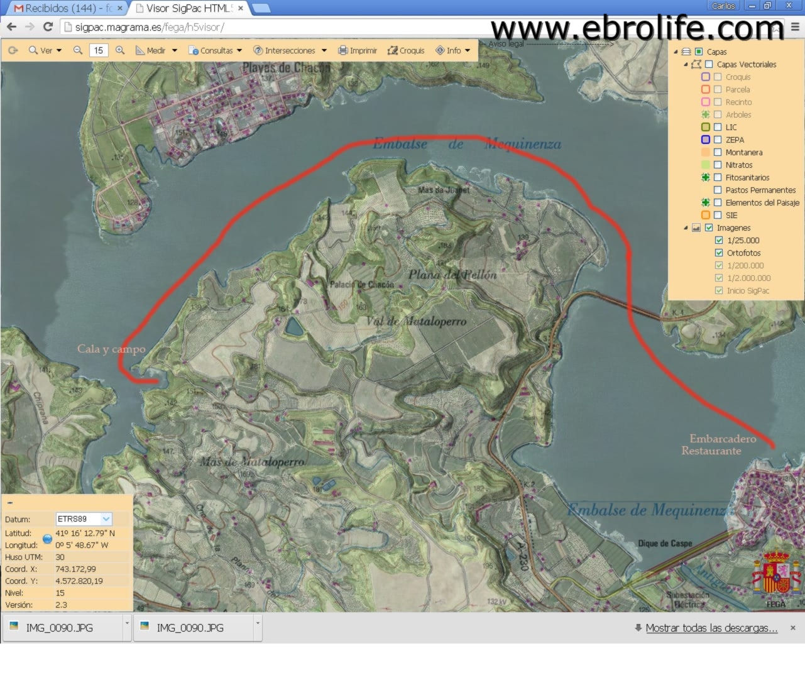The height and width of the screenshot is (680, 805).
Task: Click the Carlos profile button
Action: (723, 6)
